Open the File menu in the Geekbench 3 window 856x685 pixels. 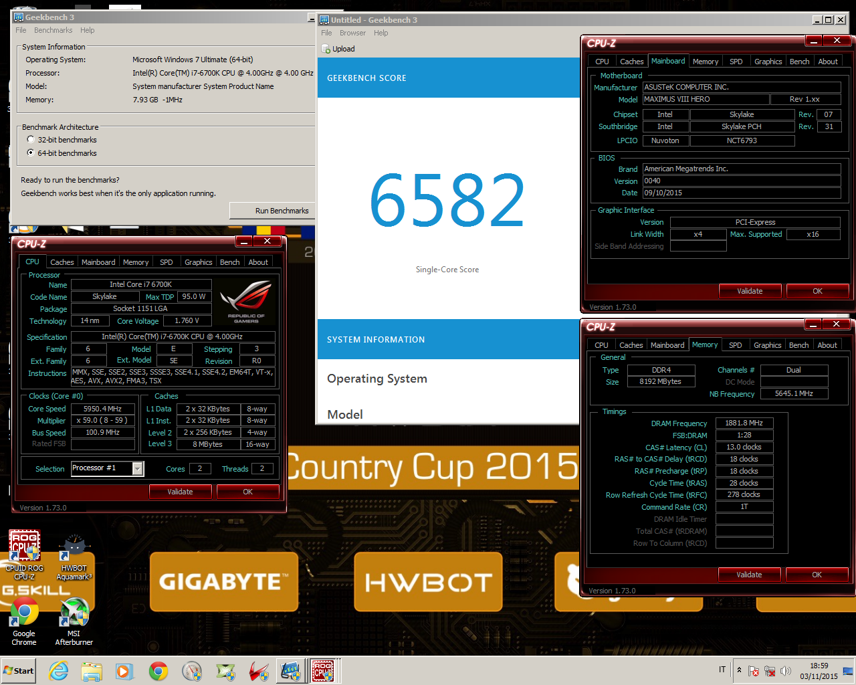21,30
